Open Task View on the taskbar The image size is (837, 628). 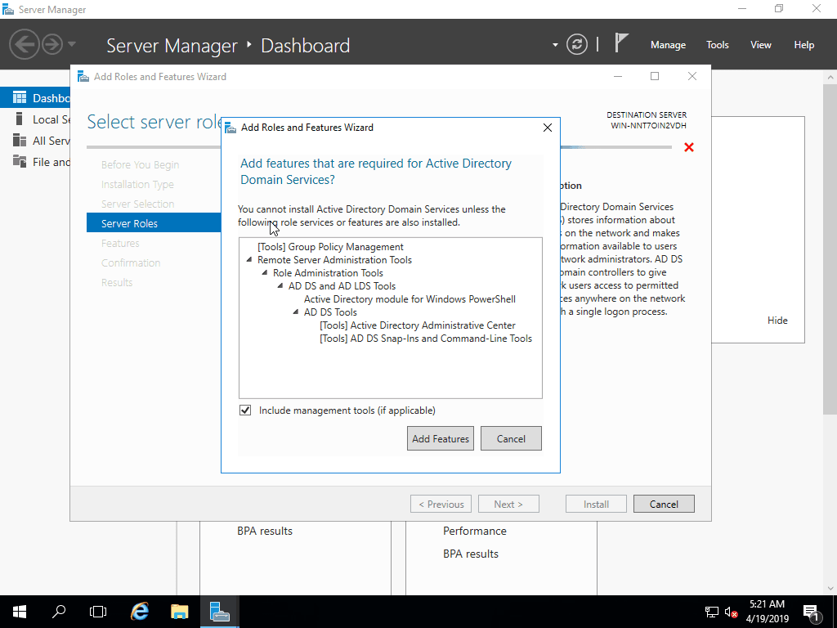coord(98,612)
